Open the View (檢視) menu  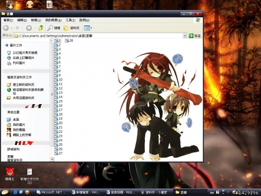pyautogui.click(x=36, y=20)
